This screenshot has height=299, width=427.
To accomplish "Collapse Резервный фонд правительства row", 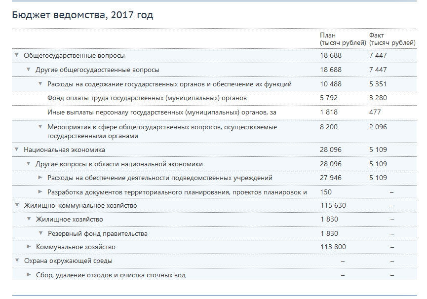I will tap(41, 233).
